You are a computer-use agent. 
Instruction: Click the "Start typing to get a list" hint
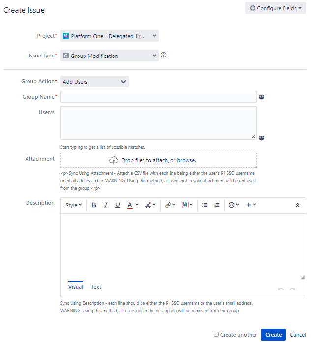tap(103, 147)
